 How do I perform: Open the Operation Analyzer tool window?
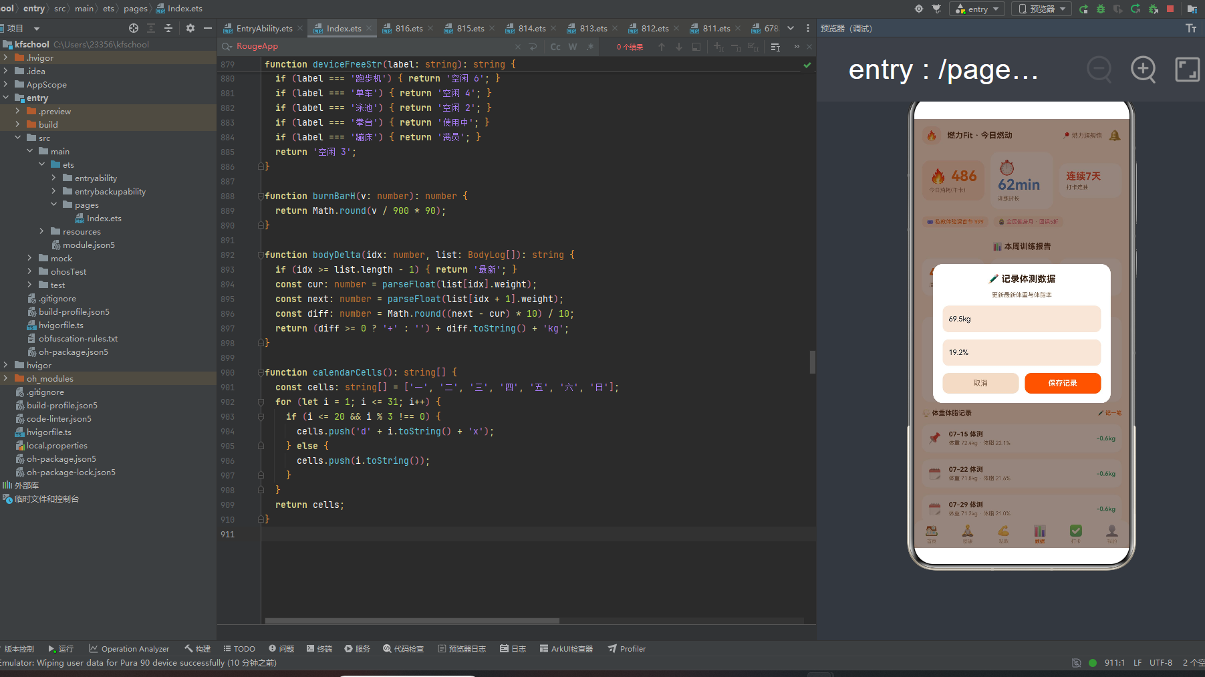pyautogui.click(x=129, y=649)
